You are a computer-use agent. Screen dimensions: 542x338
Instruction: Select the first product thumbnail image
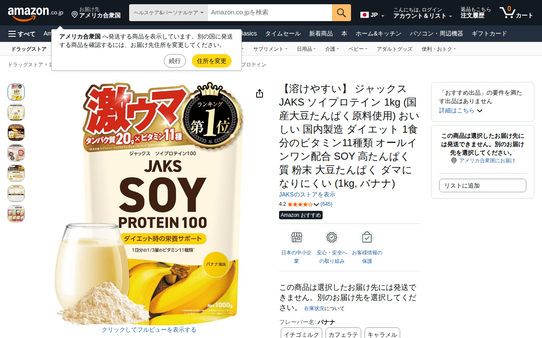pyautogui.click(x=16, y=92)
